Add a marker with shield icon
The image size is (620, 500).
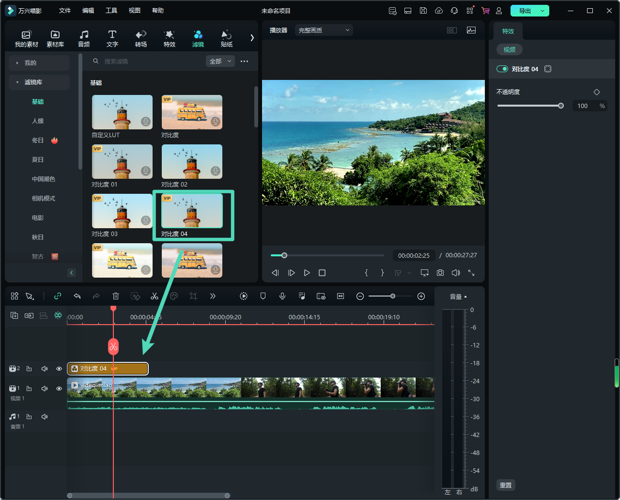pos(263,296)
